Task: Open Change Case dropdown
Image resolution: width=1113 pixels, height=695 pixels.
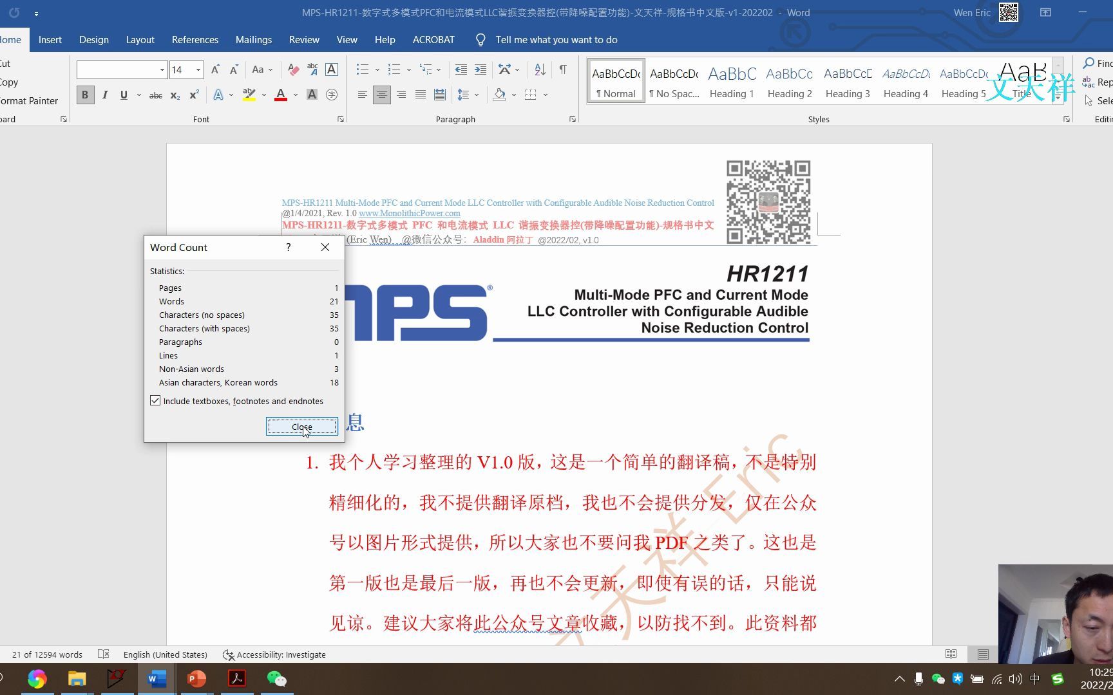Action: [x=262, y=69]
